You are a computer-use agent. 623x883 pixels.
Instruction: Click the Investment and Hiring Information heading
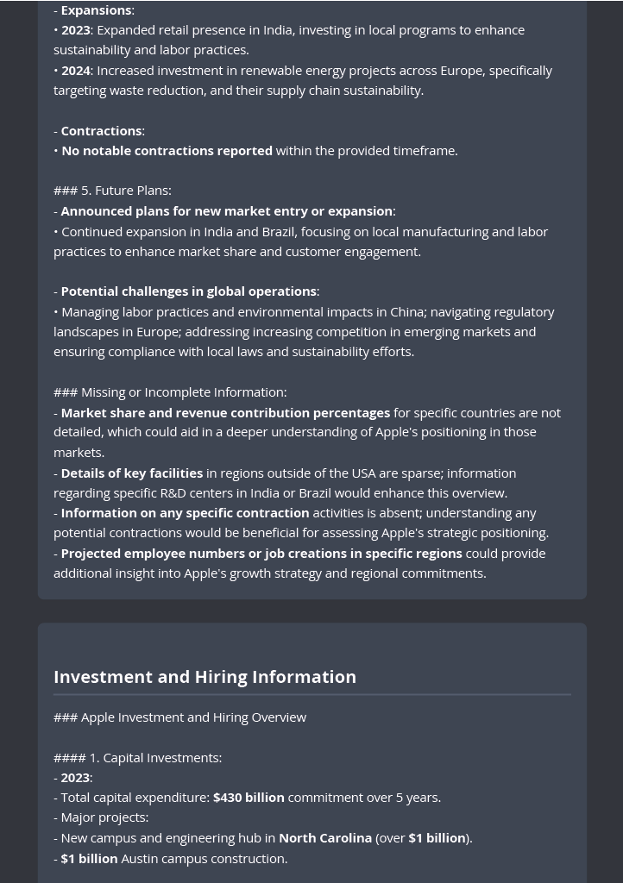click(205, 676)
